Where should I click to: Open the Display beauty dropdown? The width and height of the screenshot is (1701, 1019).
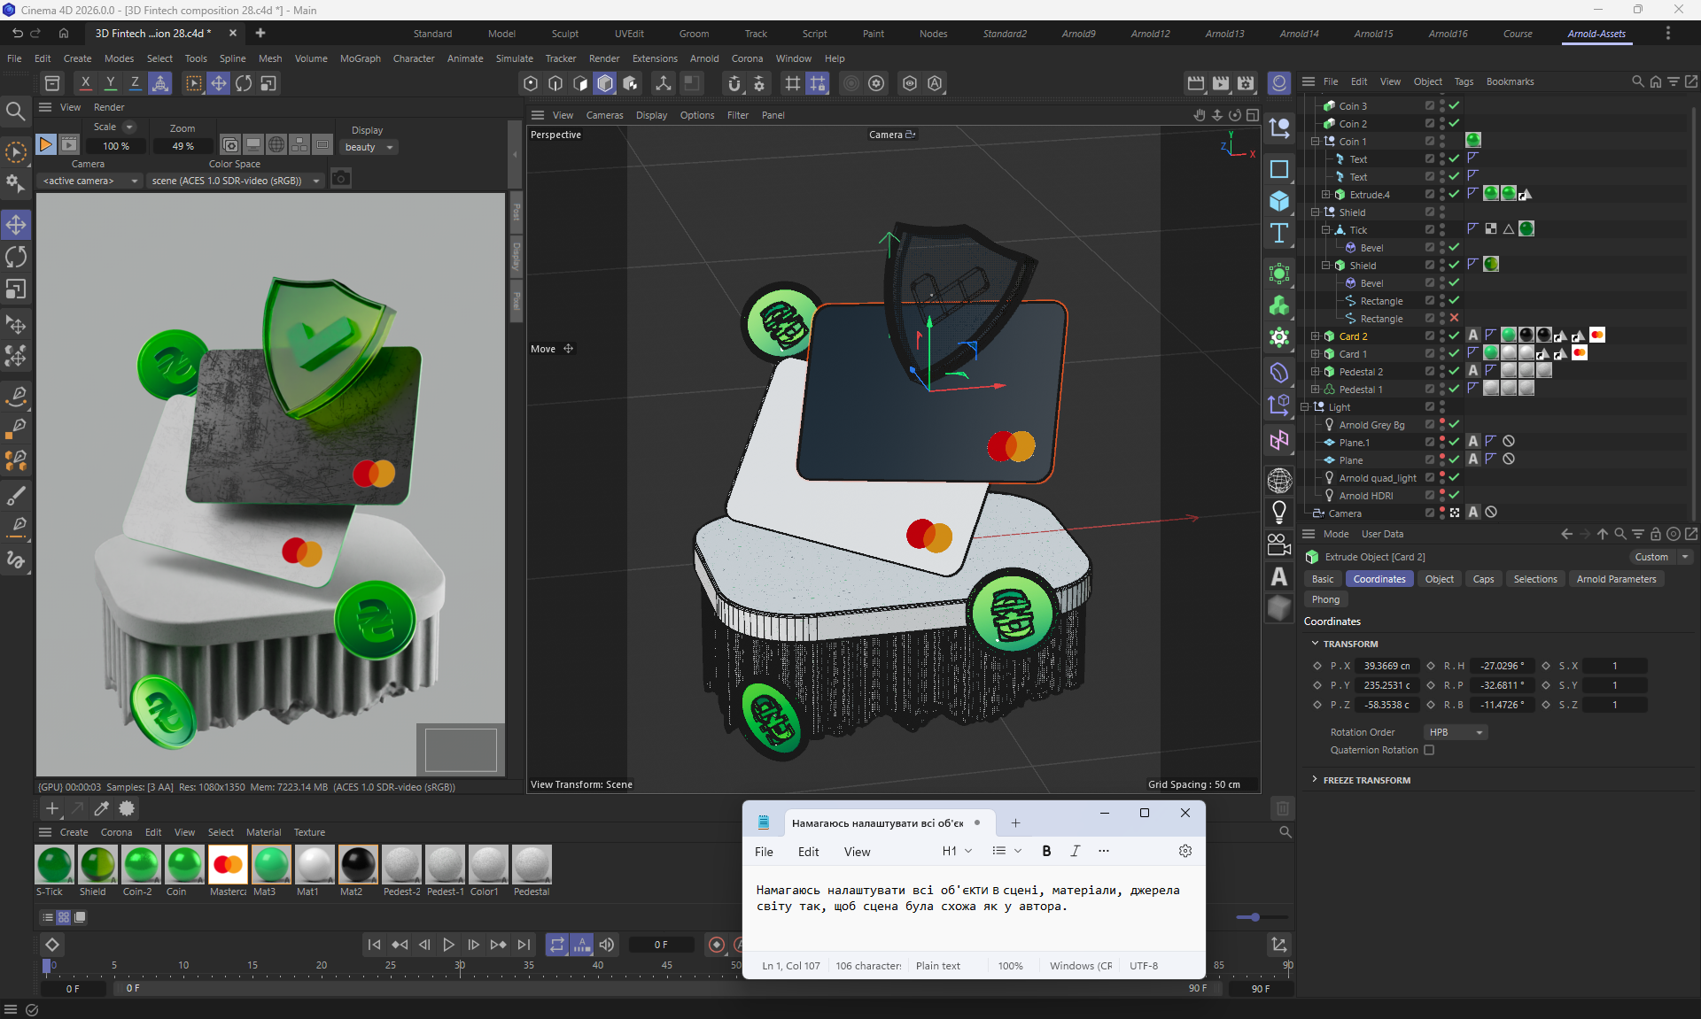point(369,147)
